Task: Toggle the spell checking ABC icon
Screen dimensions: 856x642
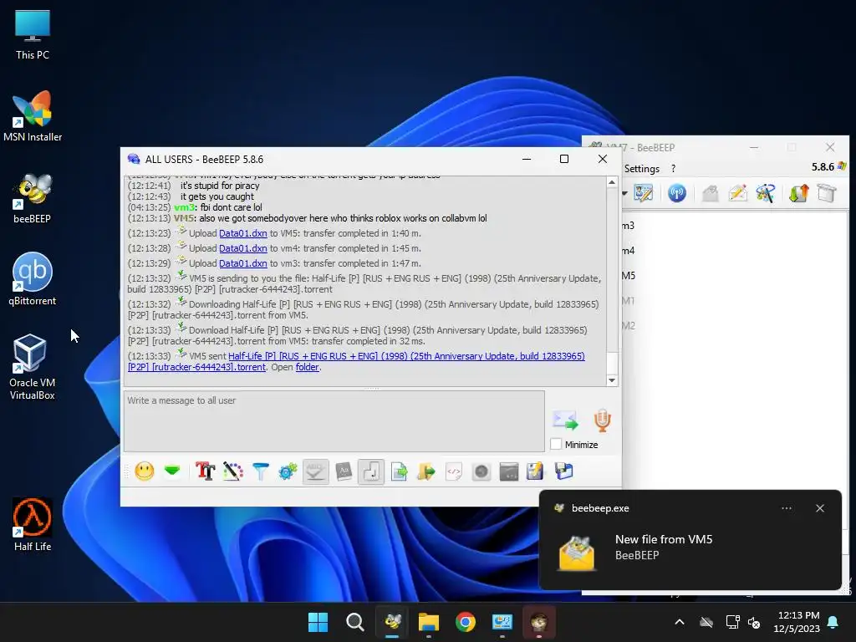Action: pyautogui.click(x=315, y=471)
